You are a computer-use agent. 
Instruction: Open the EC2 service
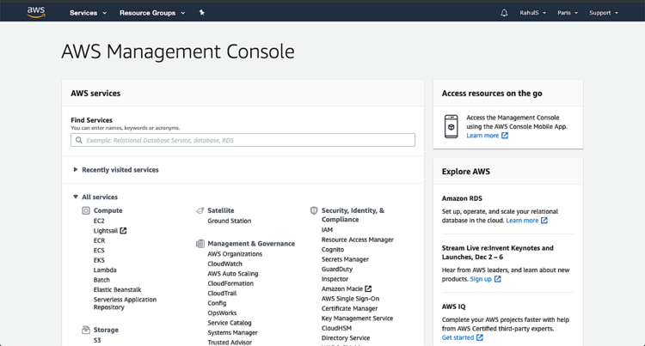pyautogui.click(x=99, y=221)
